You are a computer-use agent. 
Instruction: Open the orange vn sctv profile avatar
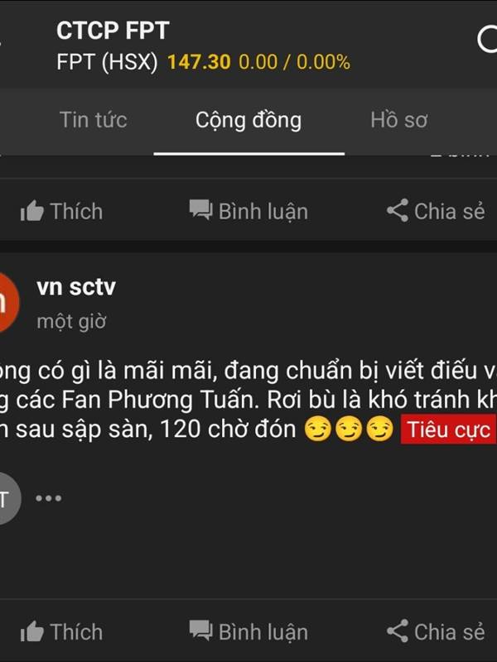pos(7,302)
